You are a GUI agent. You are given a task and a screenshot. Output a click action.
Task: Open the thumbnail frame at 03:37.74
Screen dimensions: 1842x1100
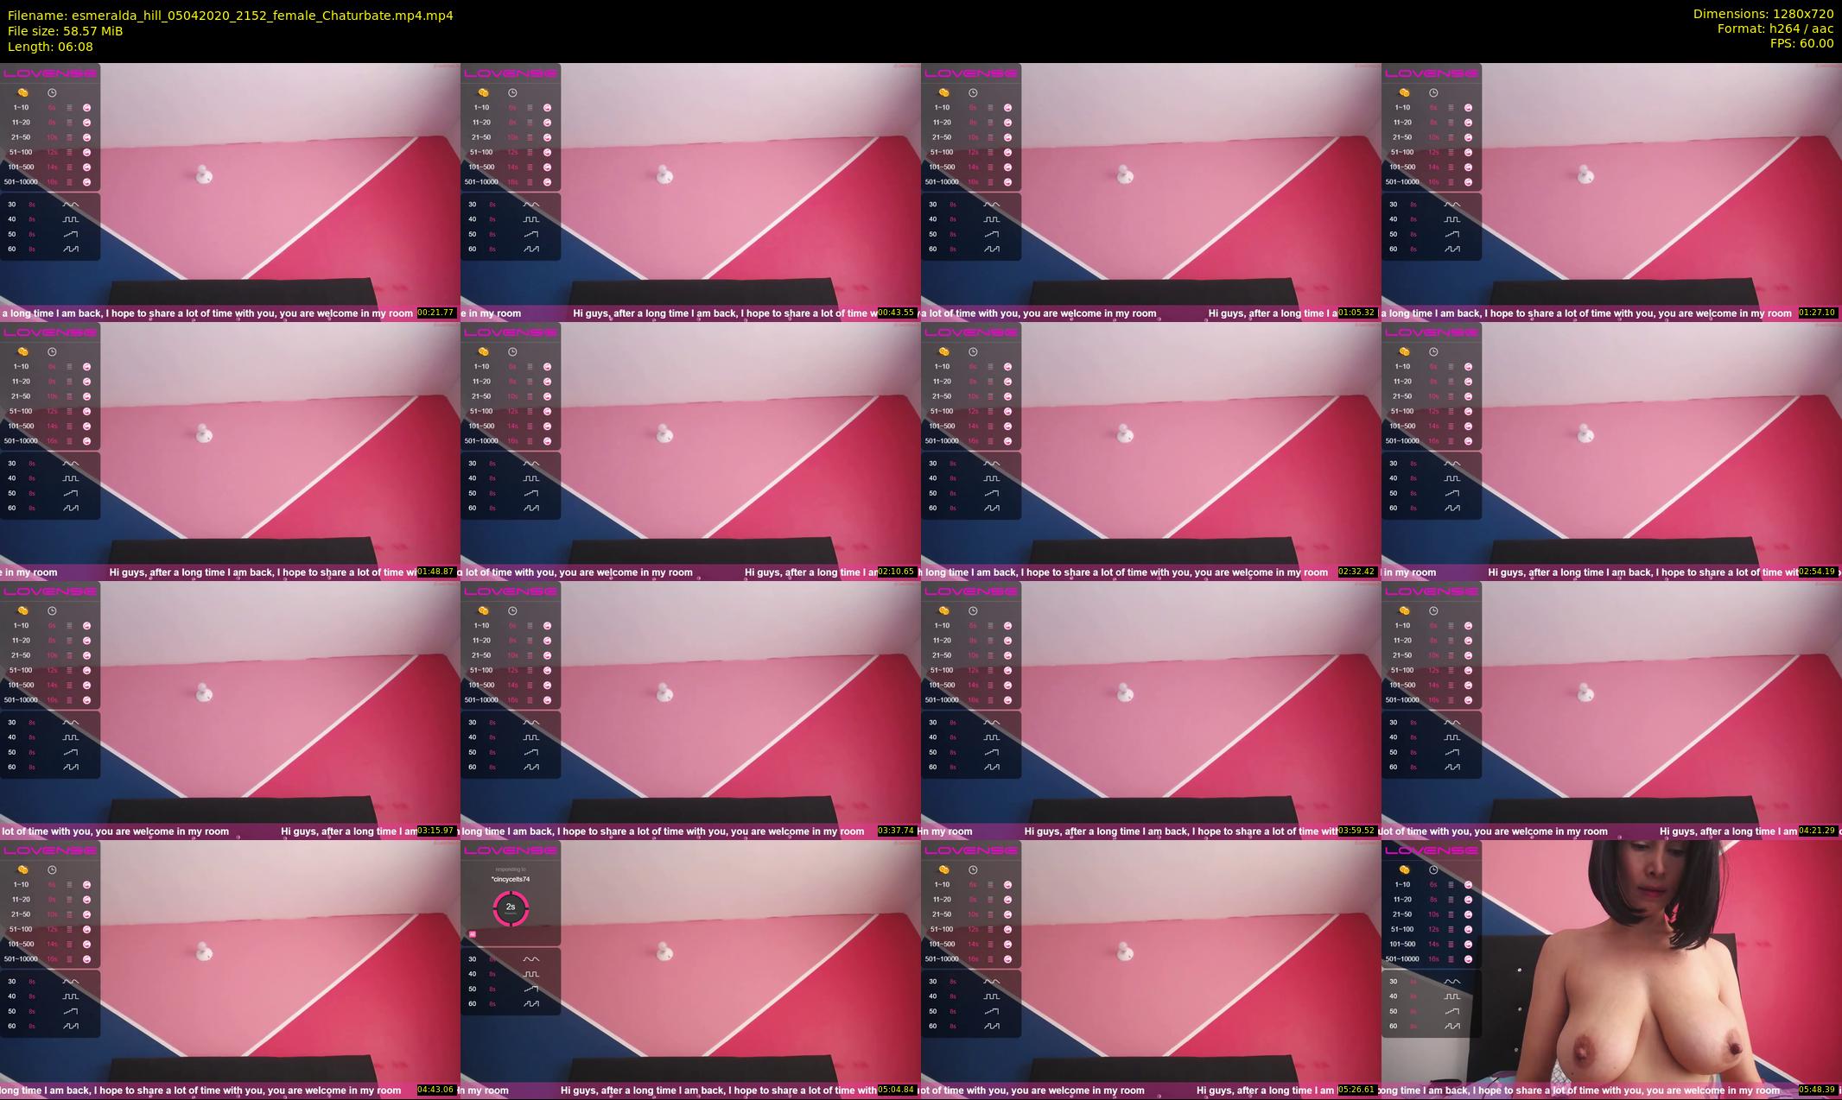690,710
